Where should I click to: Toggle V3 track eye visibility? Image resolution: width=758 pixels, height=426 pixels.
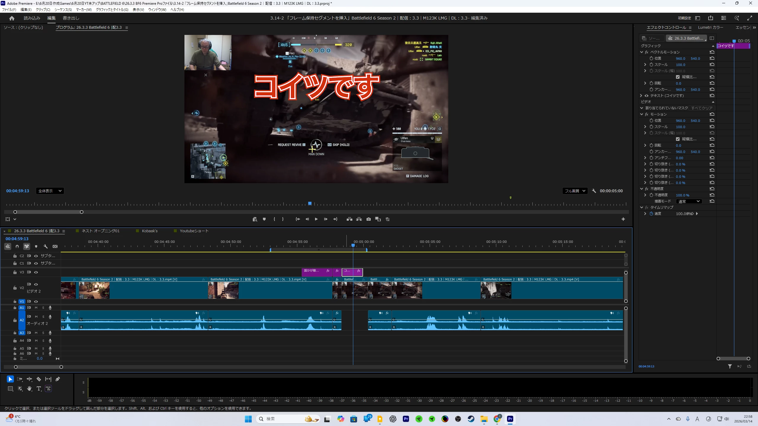[x=36, y=272]
